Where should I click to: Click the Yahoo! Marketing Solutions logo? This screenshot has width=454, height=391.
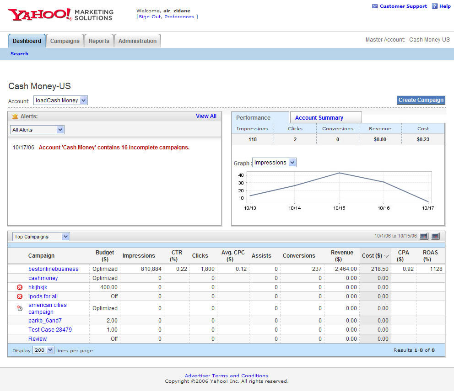[x=61, y=15]
